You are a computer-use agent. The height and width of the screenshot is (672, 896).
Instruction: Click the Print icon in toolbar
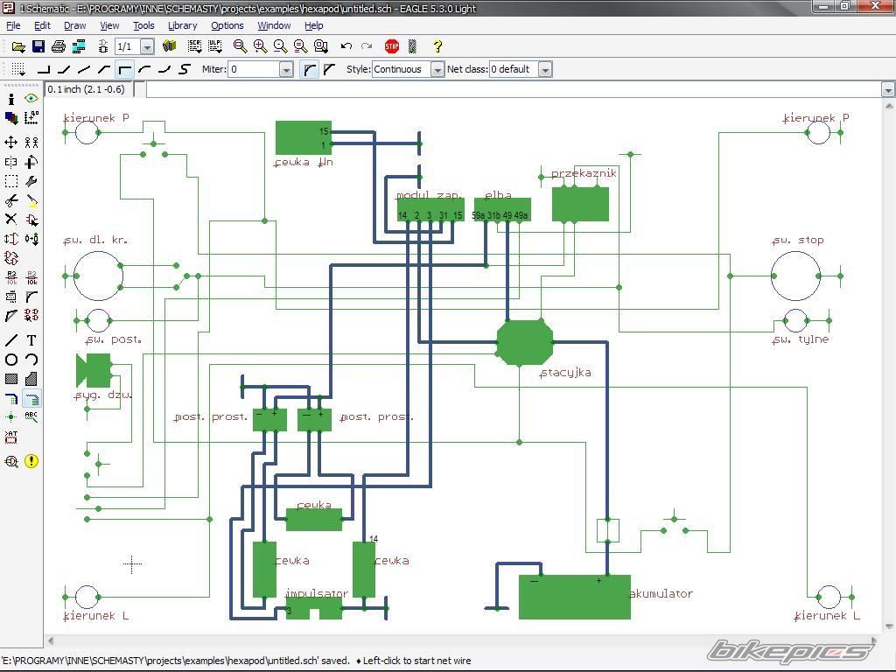pyautogui.click(x=59, y=46)
